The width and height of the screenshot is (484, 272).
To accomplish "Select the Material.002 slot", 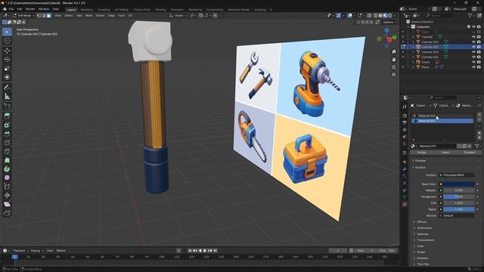I will (x=442, y=116).
